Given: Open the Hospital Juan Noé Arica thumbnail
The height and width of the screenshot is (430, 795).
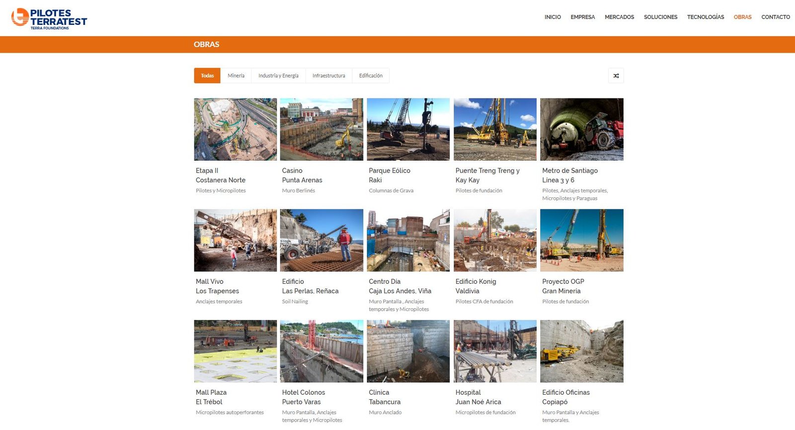Looking at the screenshot, I should click(495, 351).
